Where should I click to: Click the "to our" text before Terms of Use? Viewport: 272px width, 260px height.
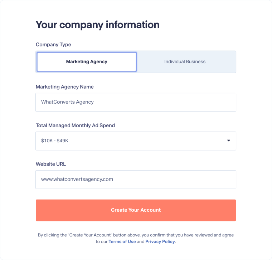coord(102,241)
